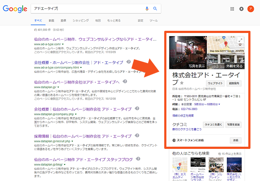
Task: Open 最初のクチコミを書こう link
Action: tap(187, 129)
